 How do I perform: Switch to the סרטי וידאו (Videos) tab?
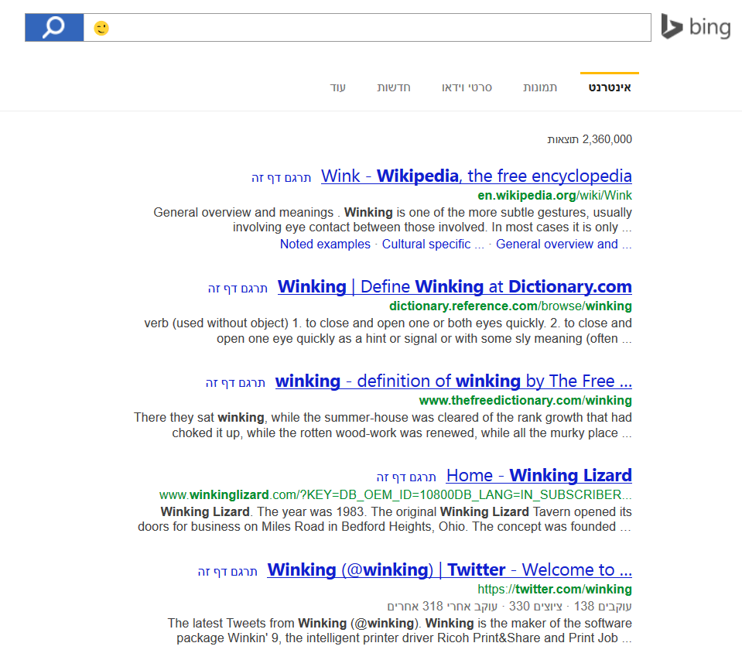coord(467,87)
